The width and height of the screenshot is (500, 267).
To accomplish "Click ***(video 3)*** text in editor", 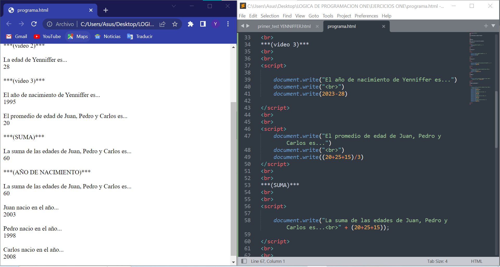I will [285, 45].
